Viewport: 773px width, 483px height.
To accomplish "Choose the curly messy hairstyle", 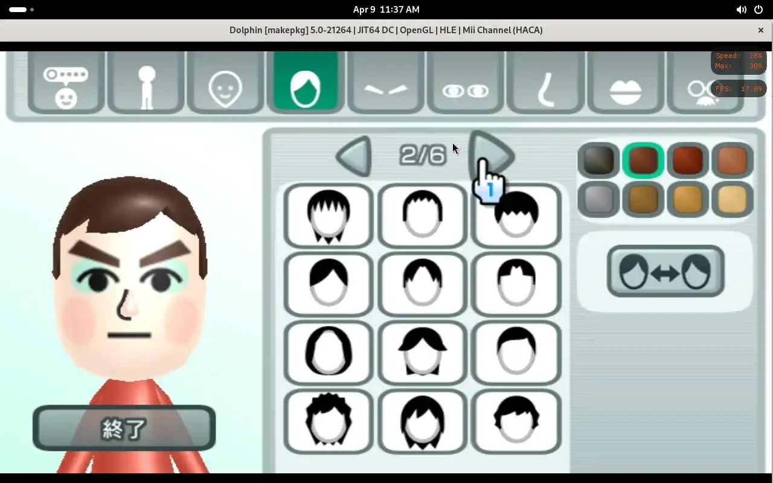I will click(x=329, y=421).
